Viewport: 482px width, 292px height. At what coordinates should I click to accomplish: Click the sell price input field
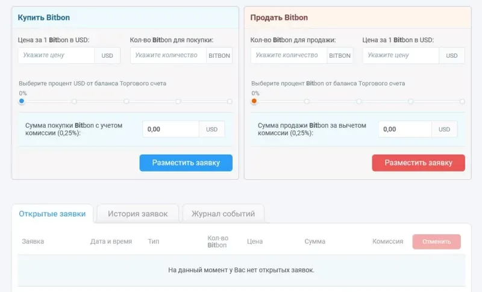pyautogui.click(x=401, y=55)
